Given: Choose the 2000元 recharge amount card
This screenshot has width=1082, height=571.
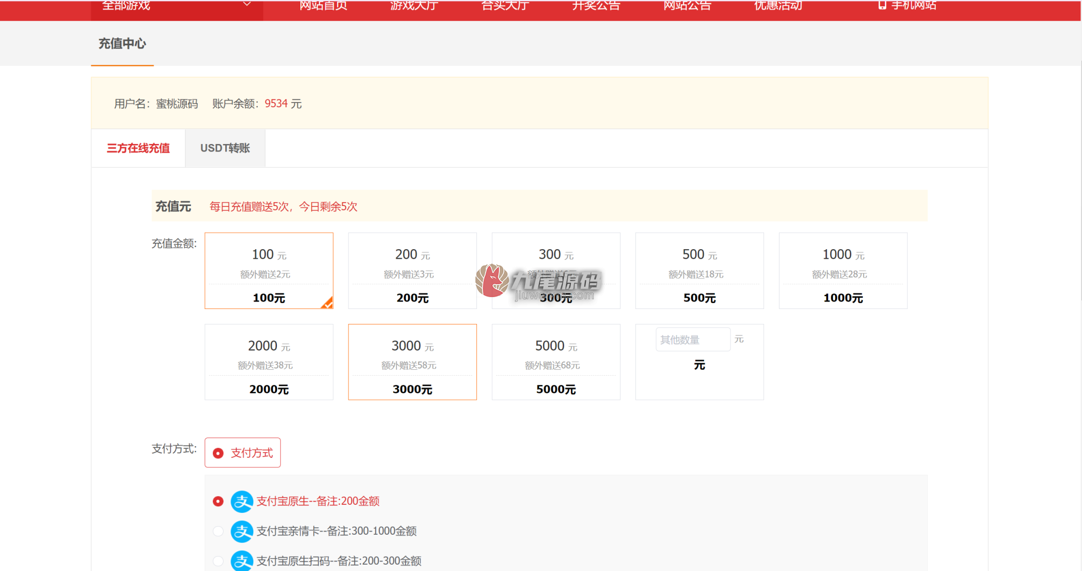Looking at the screenshot, I should click(269, 362).
